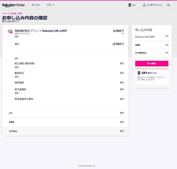The height and width of the screenshot is (169, 177).
Task: Go back via サービスの追加・変更 breadcrumb
Action: pos(12,13)
